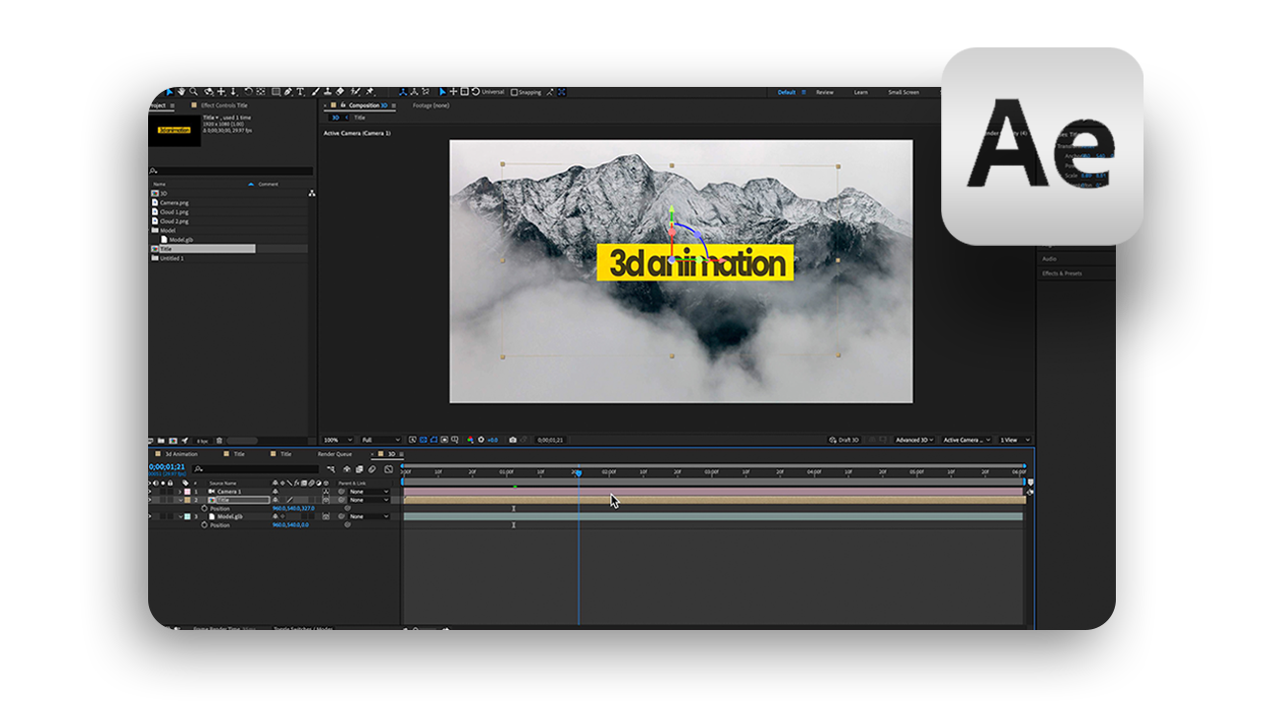Open the Effects & Presets panel
The height and width of the screenshot is (711, 1264).
point(1062,274)
